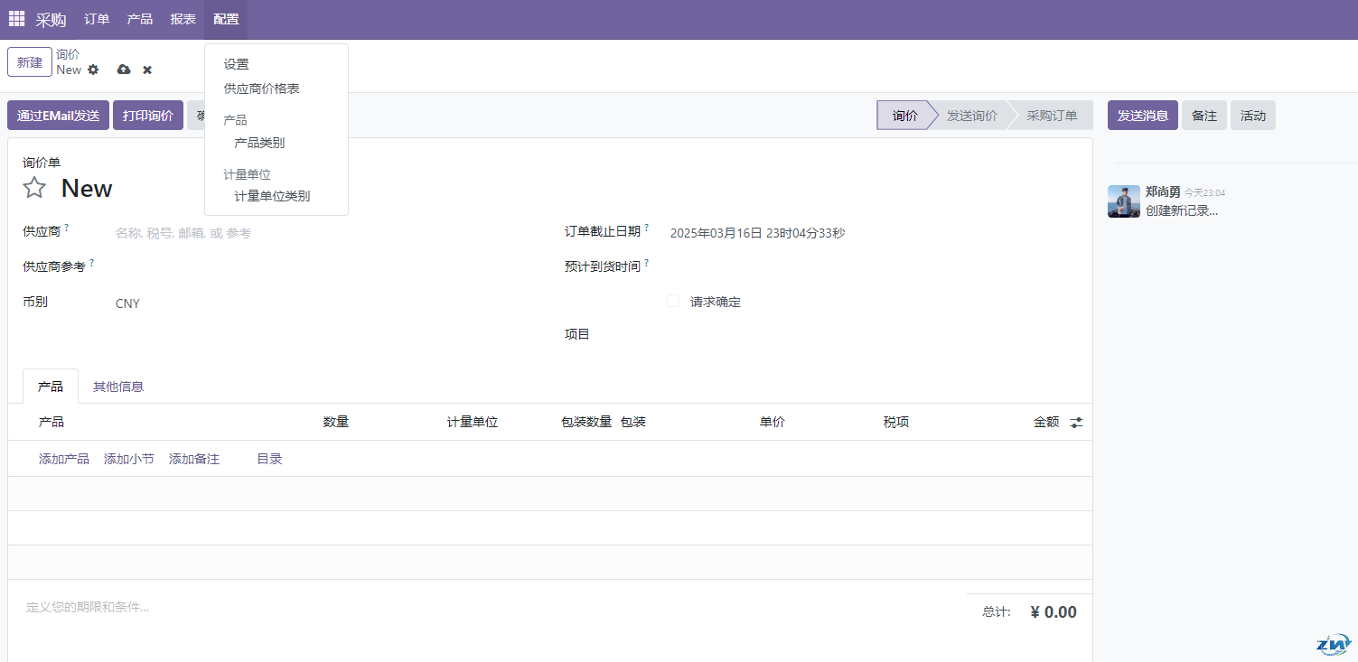Mark the inquiry as favorite with star
Image resolution: width=1358 pixels, height=662 pixels.
pos(34,188)
